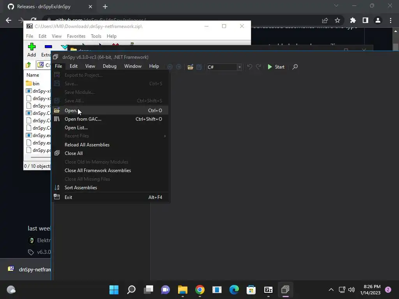
Task: Choose Open List... menu entry
Action: pos(110,128)
